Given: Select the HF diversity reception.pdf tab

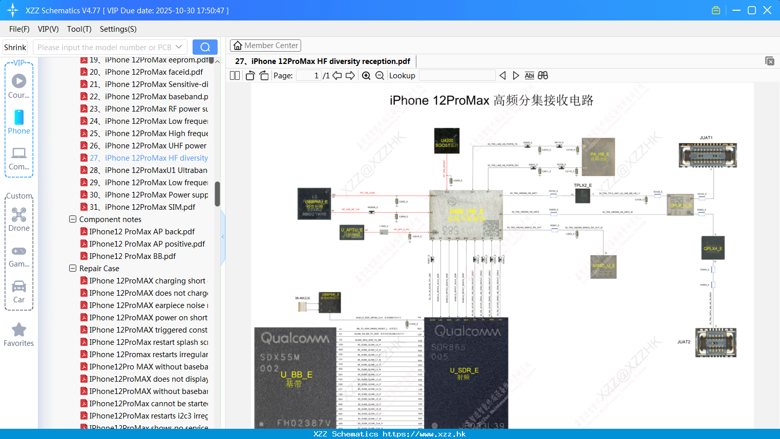Looking at the screenshot, I should [323, 61].
